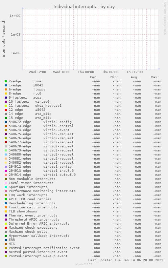Click the blue swatch beside 1-edge i8042
Screen dimensions: 168x268
pyautogui.click(x=6, y=85)
